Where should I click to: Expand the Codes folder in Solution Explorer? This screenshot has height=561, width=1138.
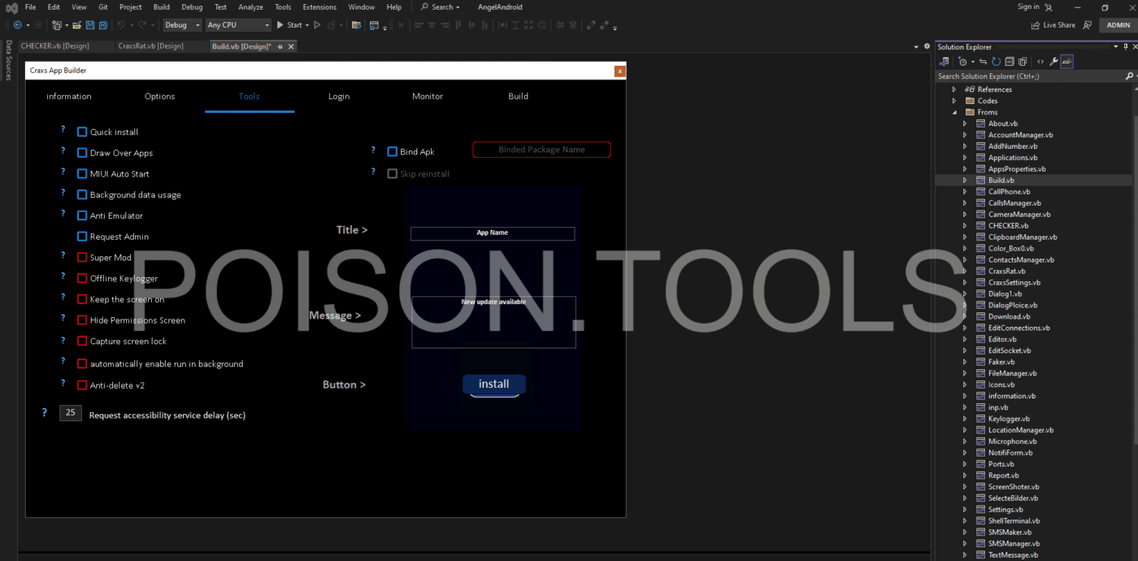(954, 101)
